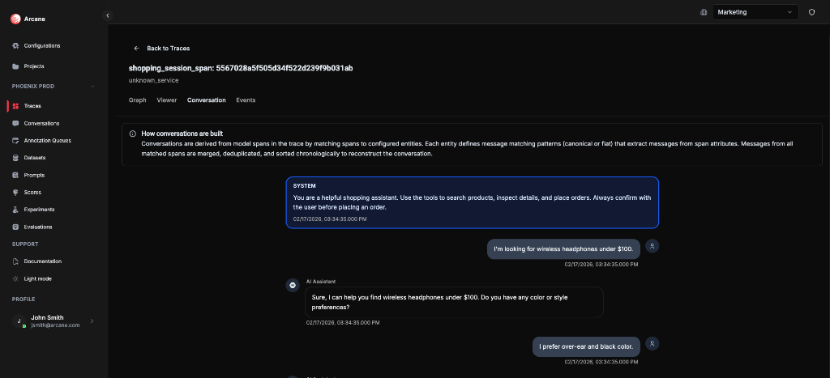Open the Viewer tab
This screenshot has height=378, width=830.
click(166, 100)
